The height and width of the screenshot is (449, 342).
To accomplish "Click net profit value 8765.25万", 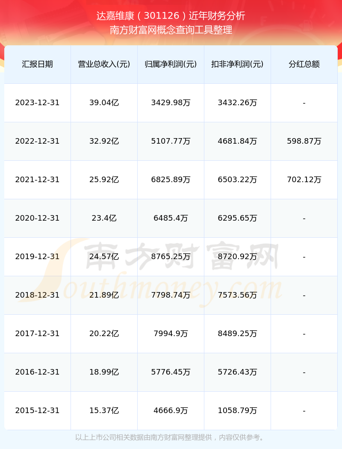I will pos(171,257).
